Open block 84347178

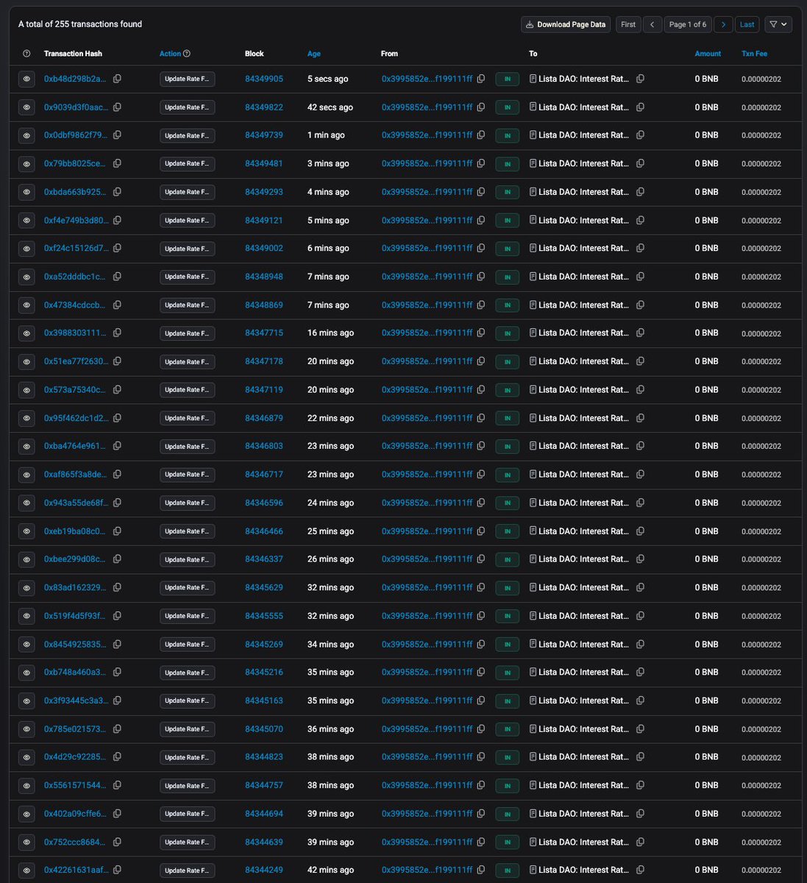(264, 361)
